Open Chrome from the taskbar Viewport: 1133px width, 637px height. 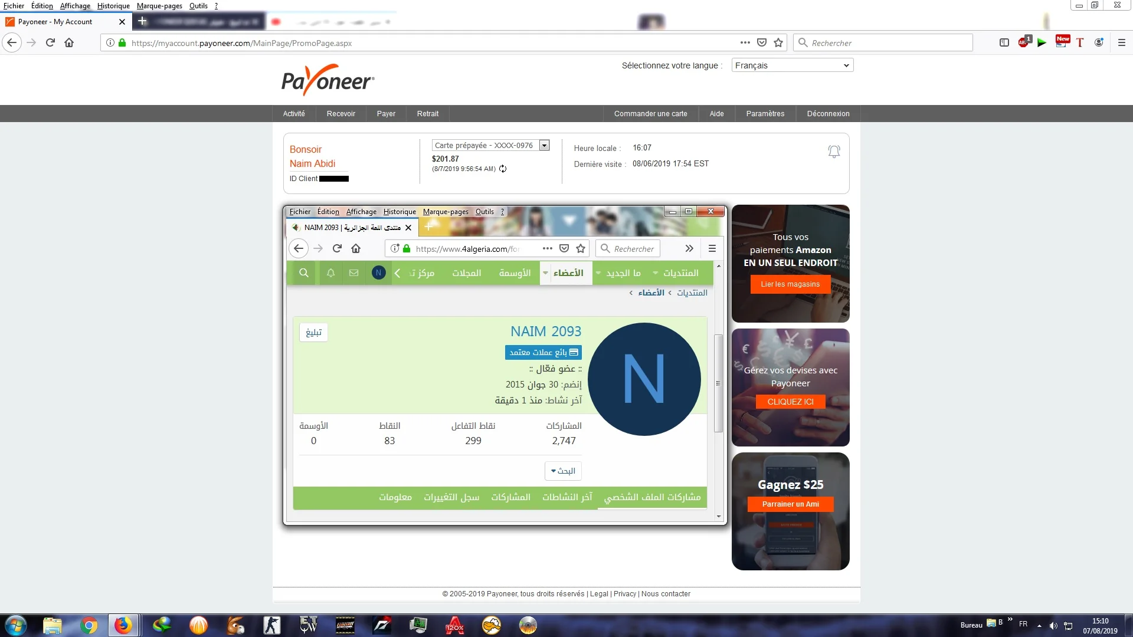click(89, 625)
